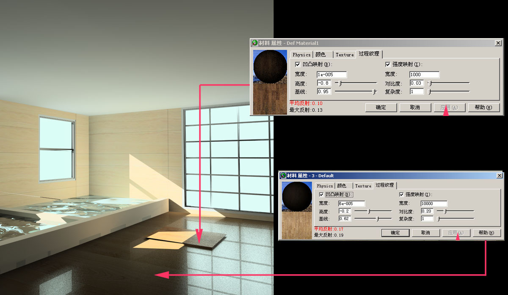Click the 基线 slider in the 3 - Default dialog

(x=373, y=219)
